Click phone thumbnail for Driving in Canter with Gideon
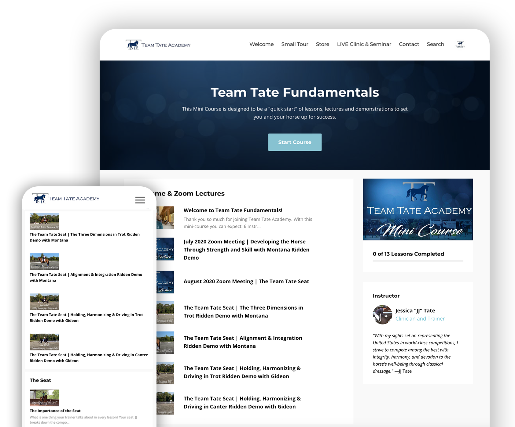This screenshot has width=515, height=427. [44, 342]
